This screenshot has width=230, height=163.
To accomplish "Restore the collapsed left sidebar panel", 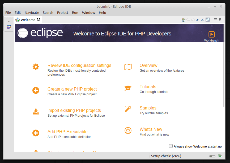I will coord(9,22).
